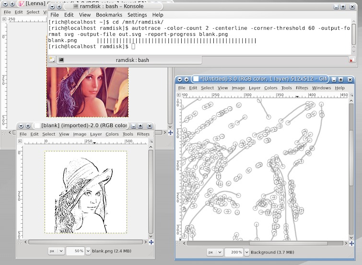Image resolution: width=362 pixels, height=265 pixels.
Task: Open Filters menu in blank GIMP window
Action: (143, 134)
